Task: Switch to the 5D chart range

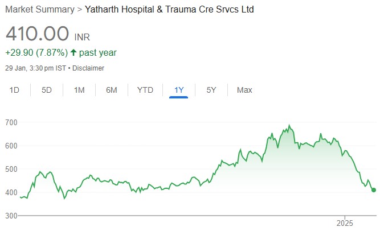Action: pos(47,90)
